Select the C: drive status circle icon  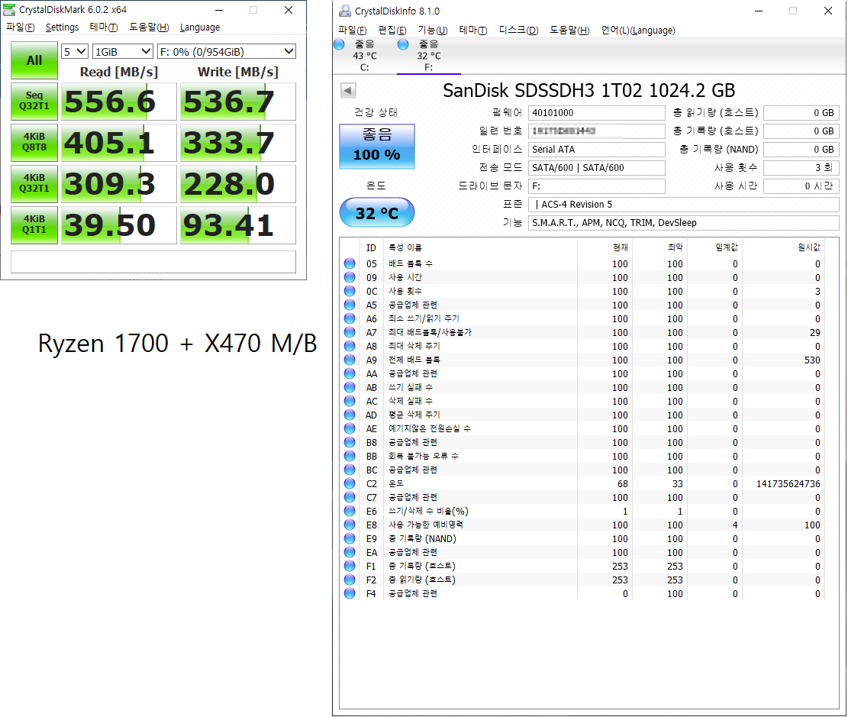coord(339,44)
